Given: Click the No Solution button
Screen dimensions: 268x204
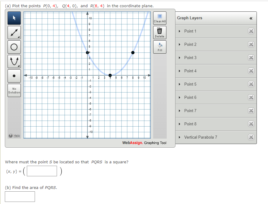Looking at the screenshot, I should point(14,90).
